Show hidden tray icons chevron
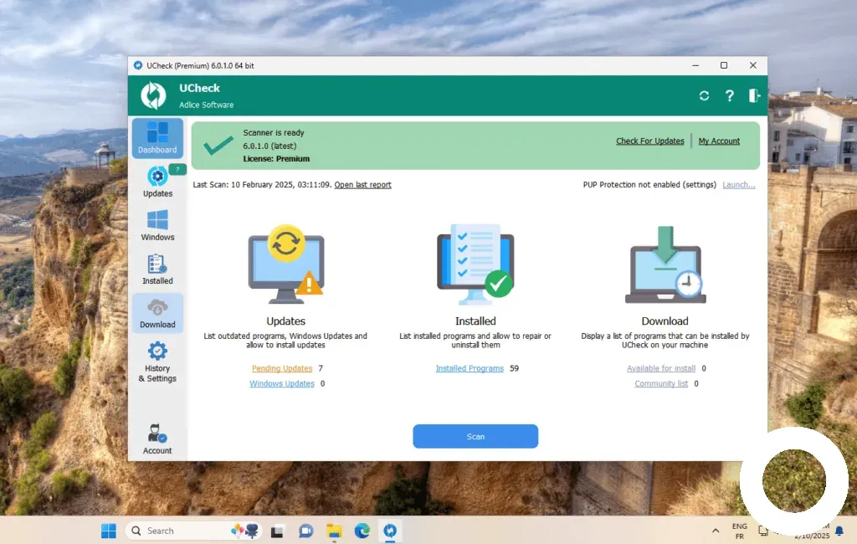 [x=716, y=531]
